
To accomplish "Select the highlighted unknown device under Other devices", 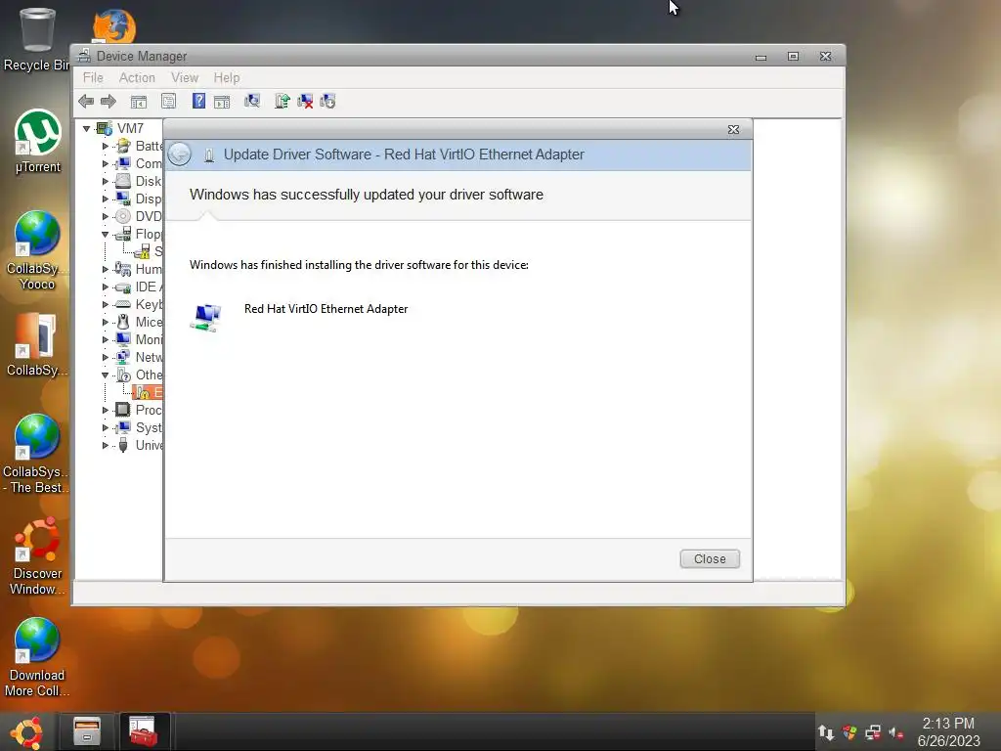I will (148, 392).
